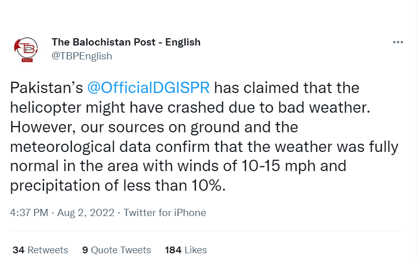Open the Twitter for iPhone source link
419x260 pixels.
point(165,212)
